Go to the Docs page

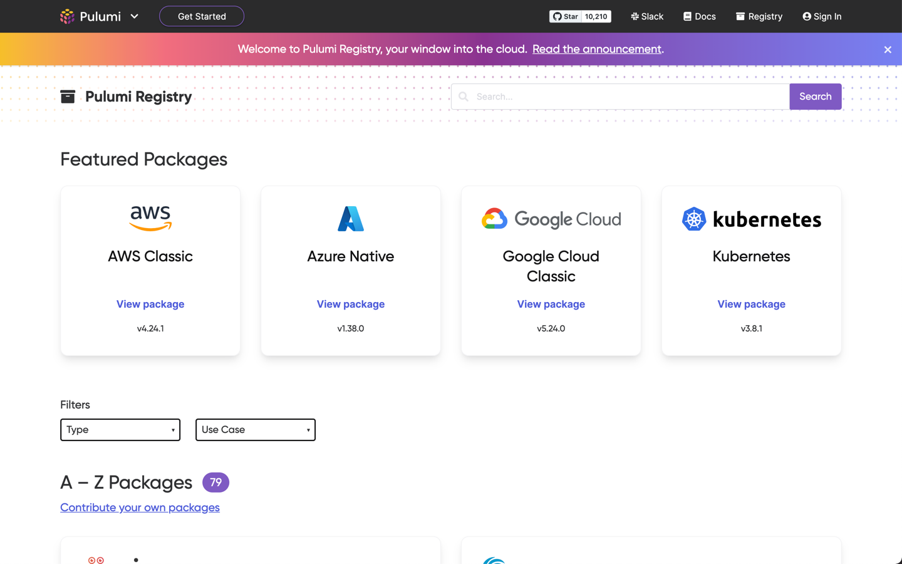(700, 16)
